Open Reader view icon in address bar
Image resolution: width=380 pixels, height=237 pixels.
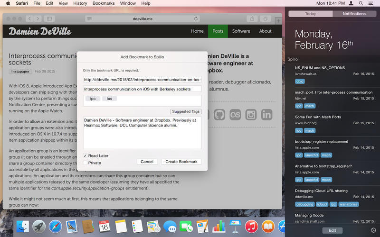click(x=89, y=18)
